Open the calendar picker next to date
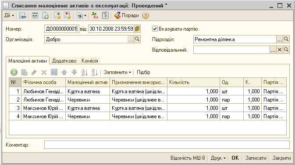The width and height of the screenshot is (295, 165). (137, 29)
